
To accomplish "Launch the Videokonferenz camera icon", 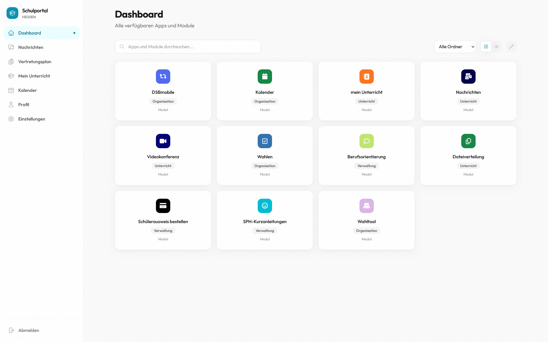I will (163, 141).
